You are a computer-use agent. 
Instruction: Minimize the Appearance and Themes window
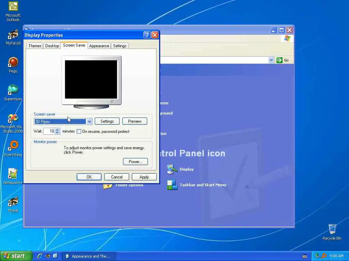274,30
